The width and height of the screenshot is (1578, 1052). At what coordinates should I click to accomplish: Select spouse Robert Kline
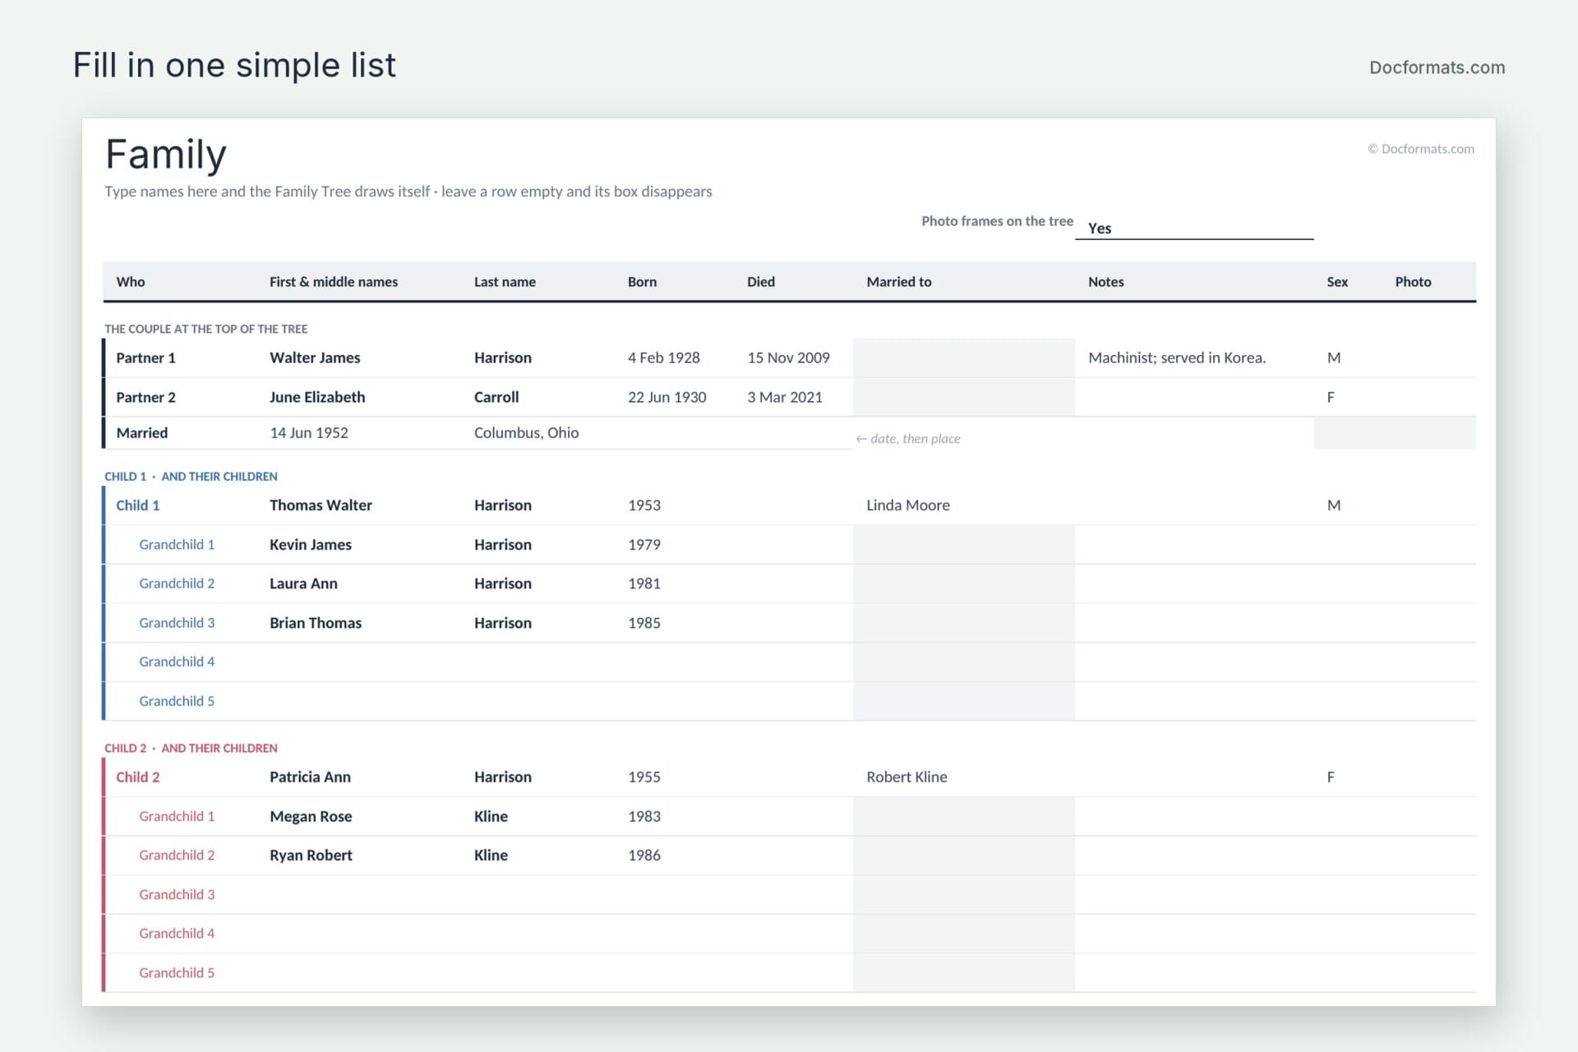pos(907,777)
